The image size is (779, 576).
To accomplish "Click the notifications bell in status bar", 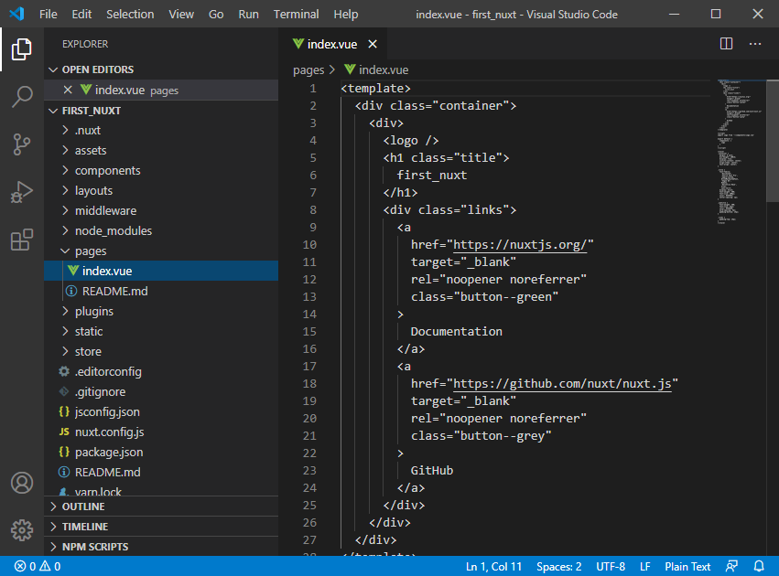I will pyautogui.click(x=759, y=567).
